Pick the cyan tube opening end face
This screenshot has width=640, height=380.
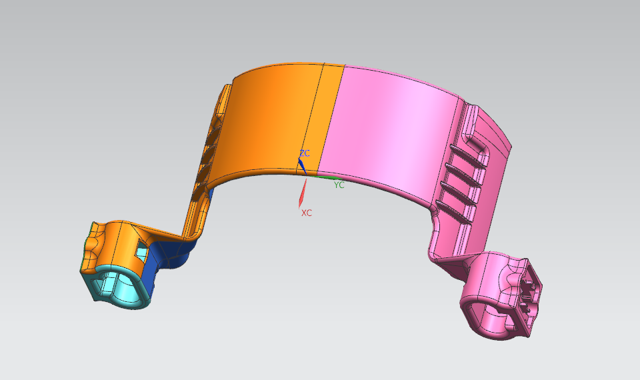pyautogui.click(x=116, y=286)
